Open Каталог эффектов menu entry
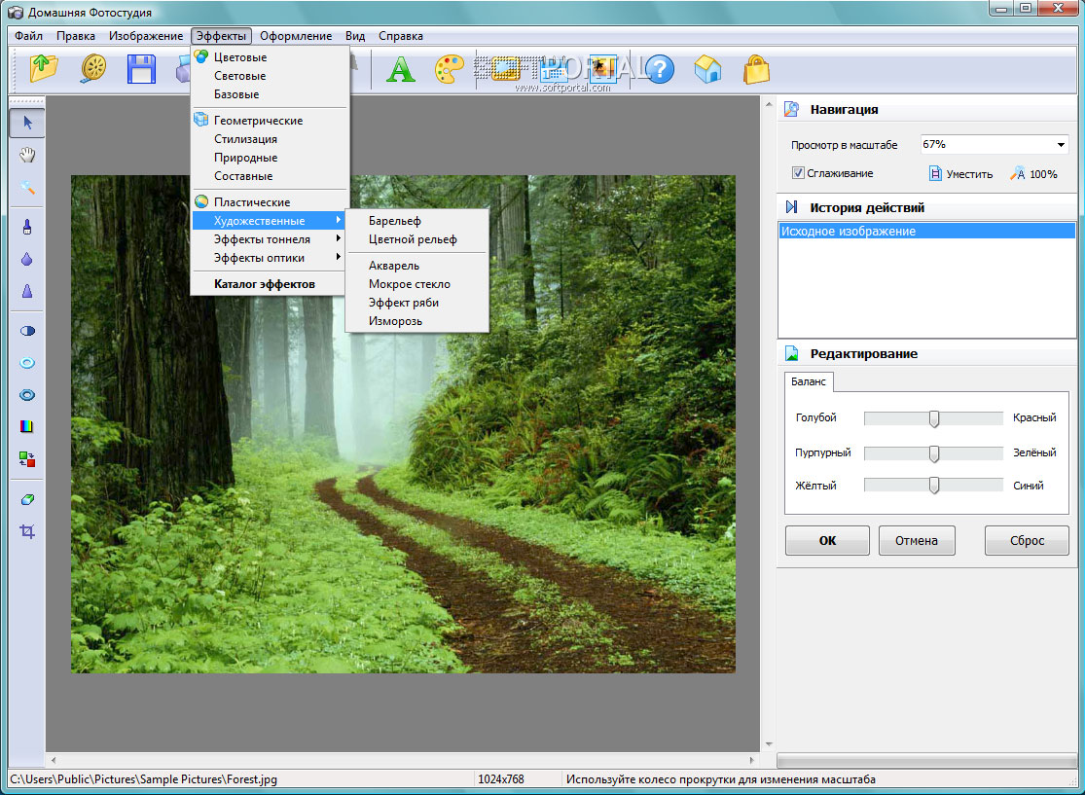Viewport: 1085px width, 795px height. (x=265, y=284)
